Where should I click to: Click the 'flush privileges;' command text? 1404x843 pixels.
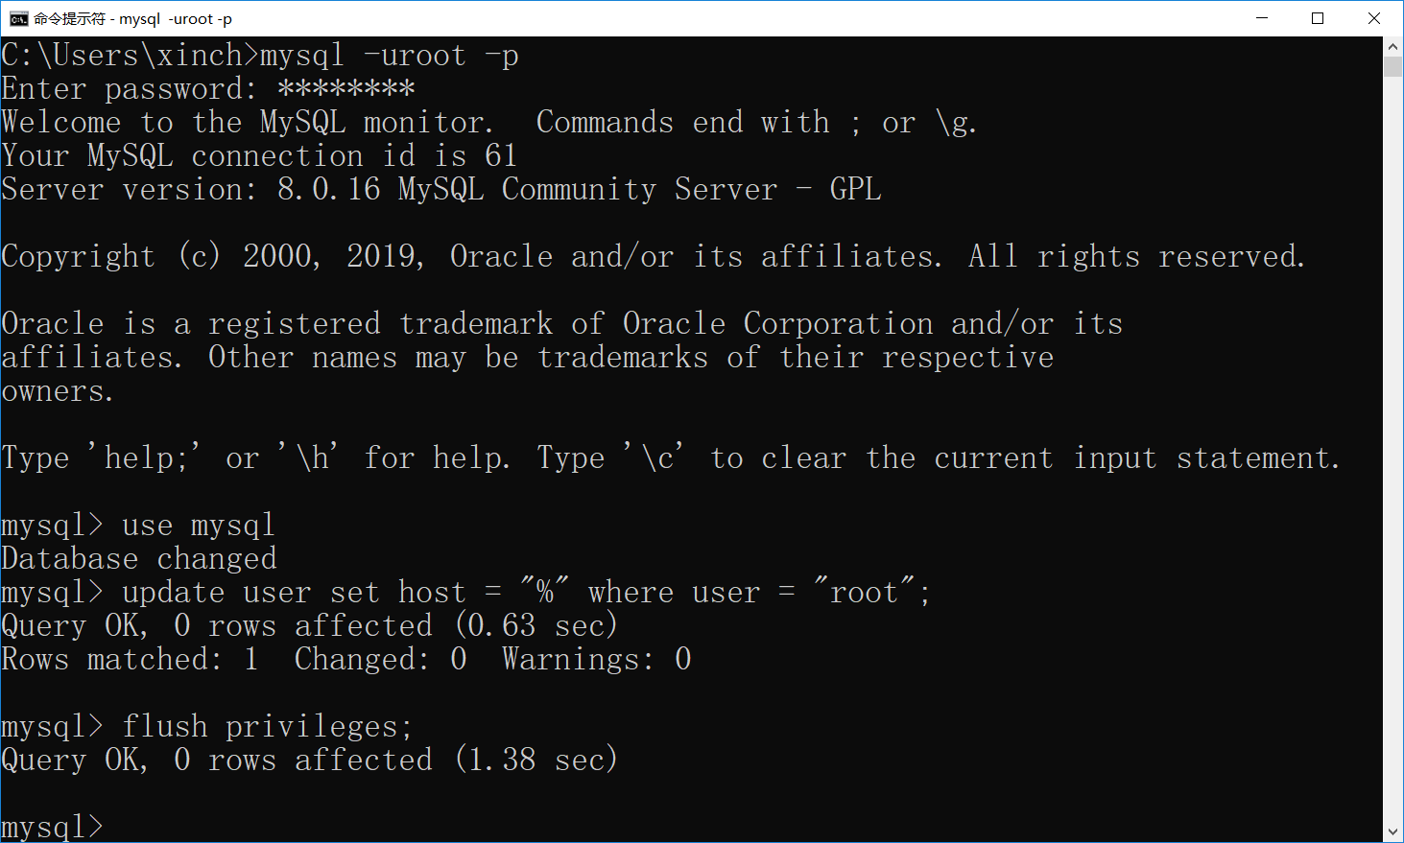267,726
